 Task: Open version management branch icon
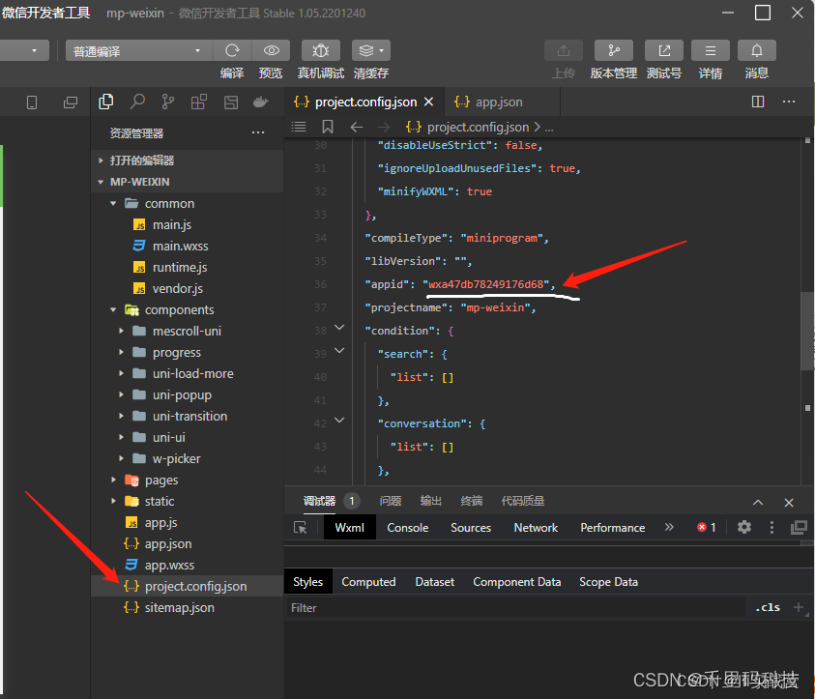613,50
